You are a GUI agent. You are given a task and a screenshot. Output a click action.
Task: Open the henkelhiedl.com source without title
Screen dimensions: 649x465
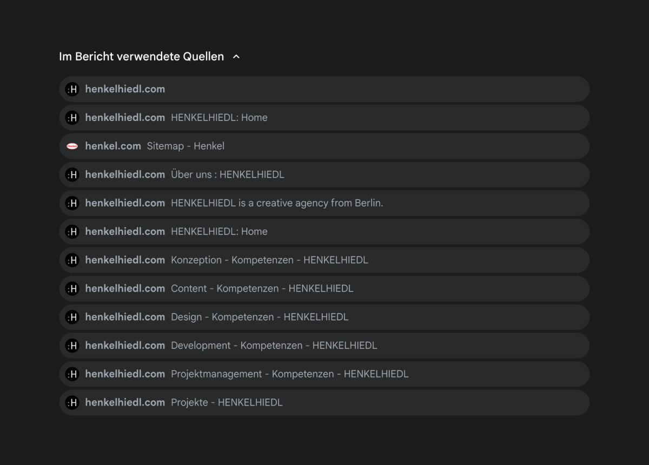324,89
